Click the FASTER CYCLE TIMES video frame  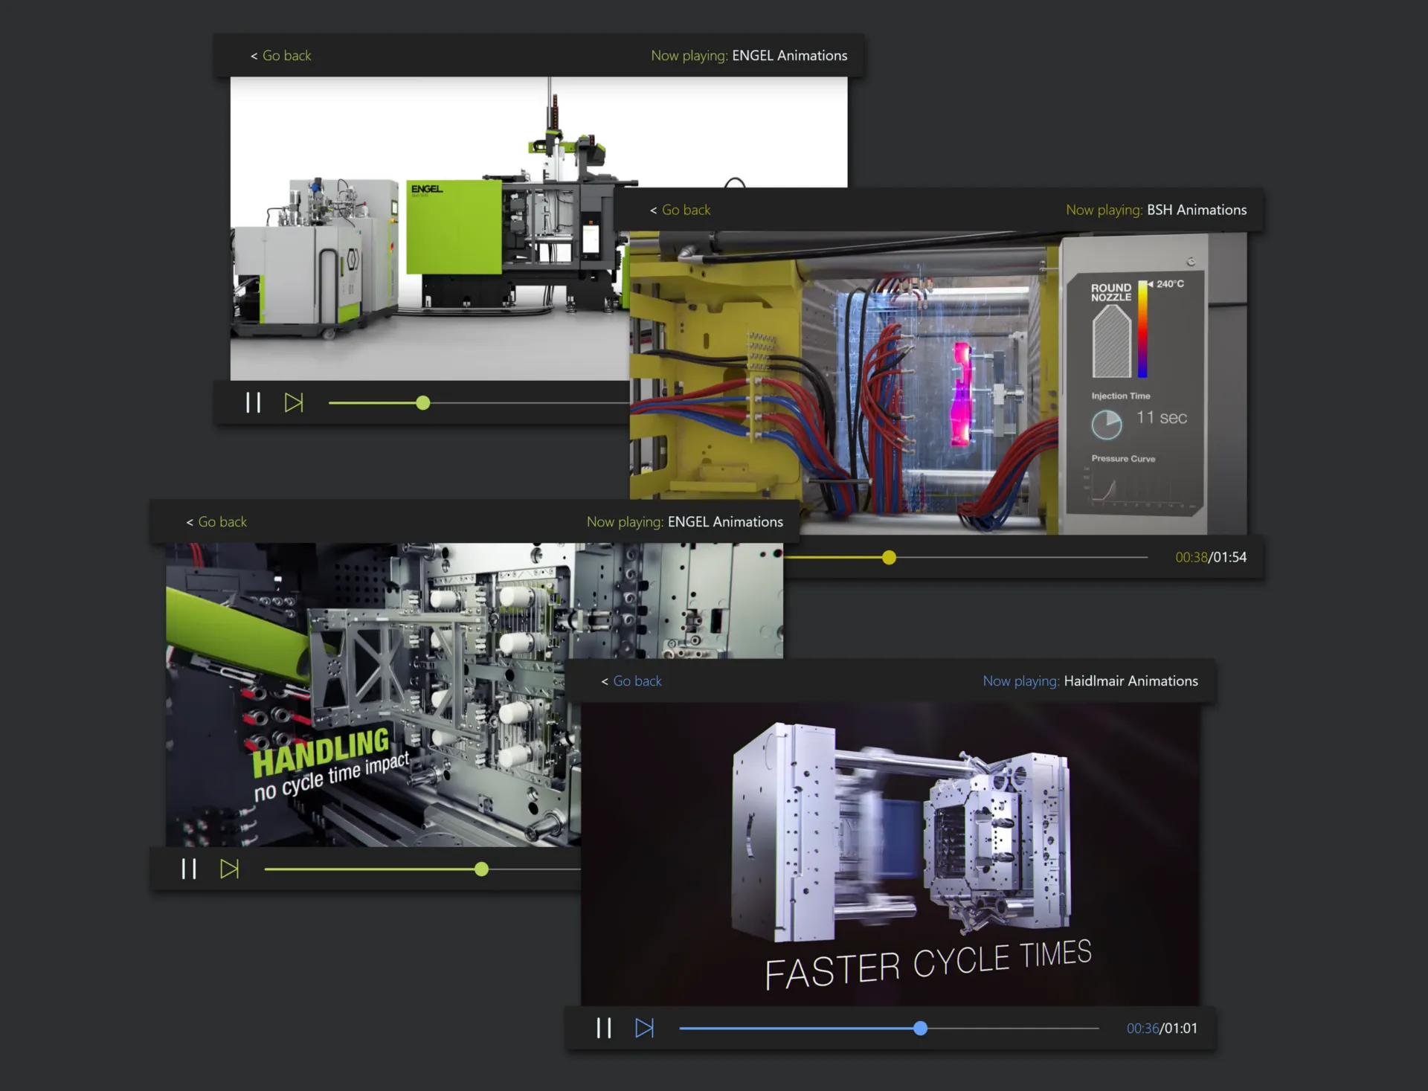[890, 854]
